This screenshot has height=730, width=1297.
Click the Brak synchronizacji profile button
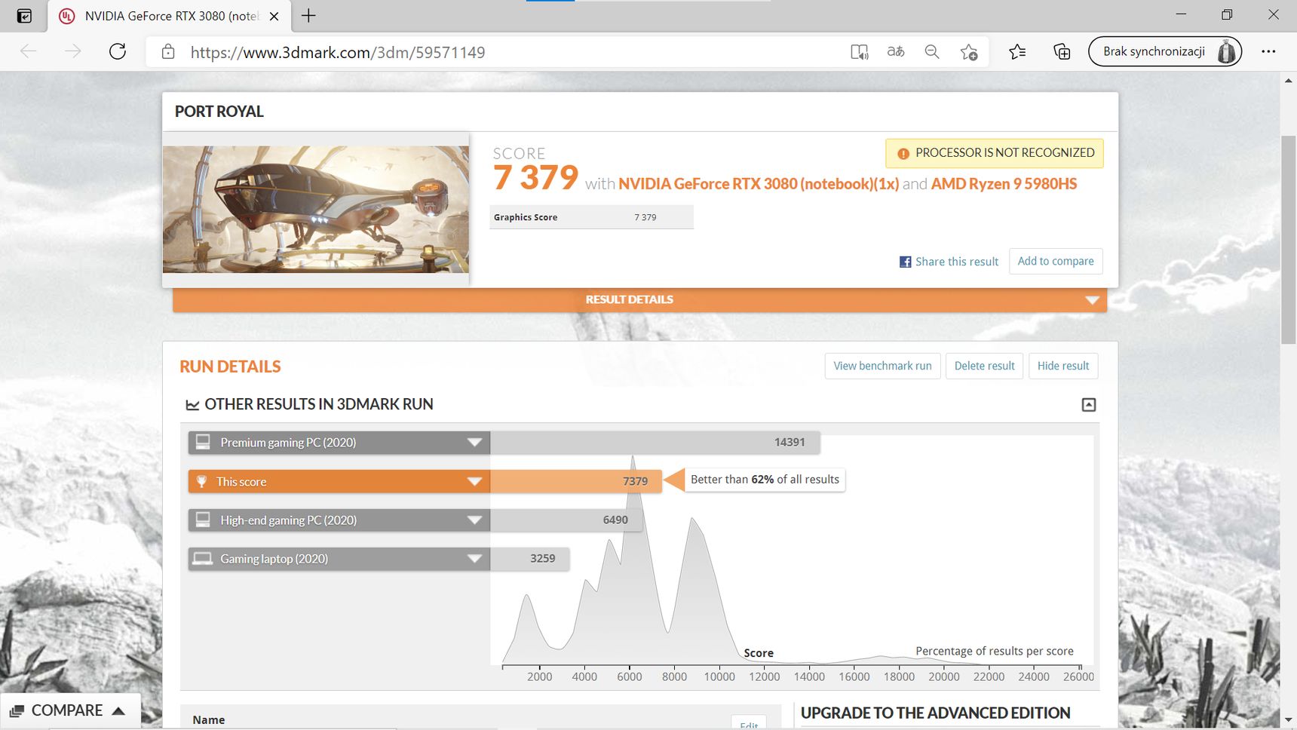point(1165,51)
